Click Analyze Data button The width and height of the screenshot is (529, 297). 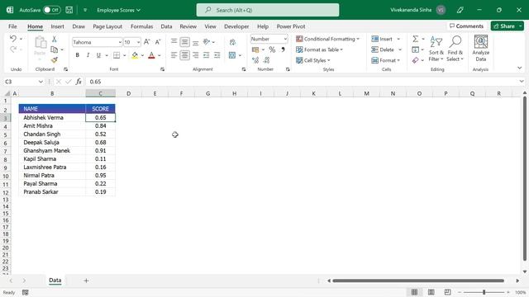coord(481,48)
